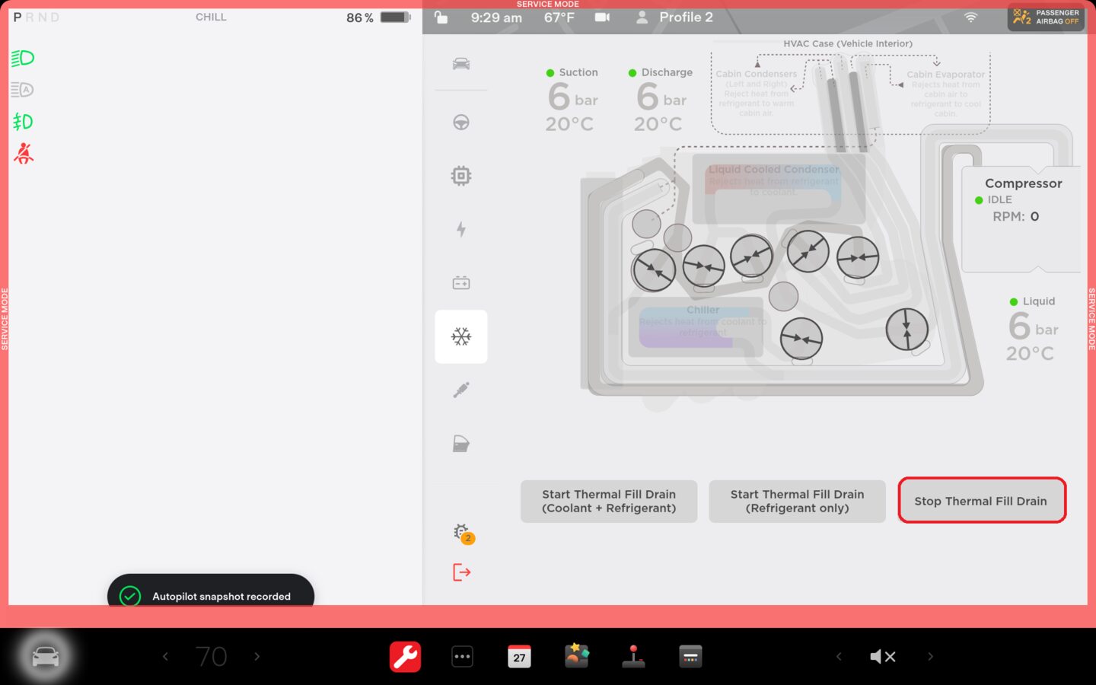Screen dimensions: 1096x685
Task: Increase temperature with right arrow beside 70
Action: tap(257, 656)
